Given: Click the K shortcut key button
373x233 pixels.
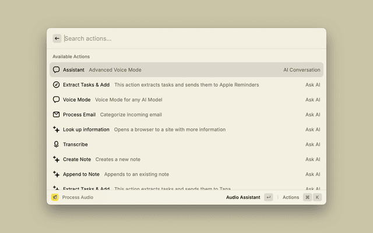Looking at the screenshot, I should click(317, 197).
